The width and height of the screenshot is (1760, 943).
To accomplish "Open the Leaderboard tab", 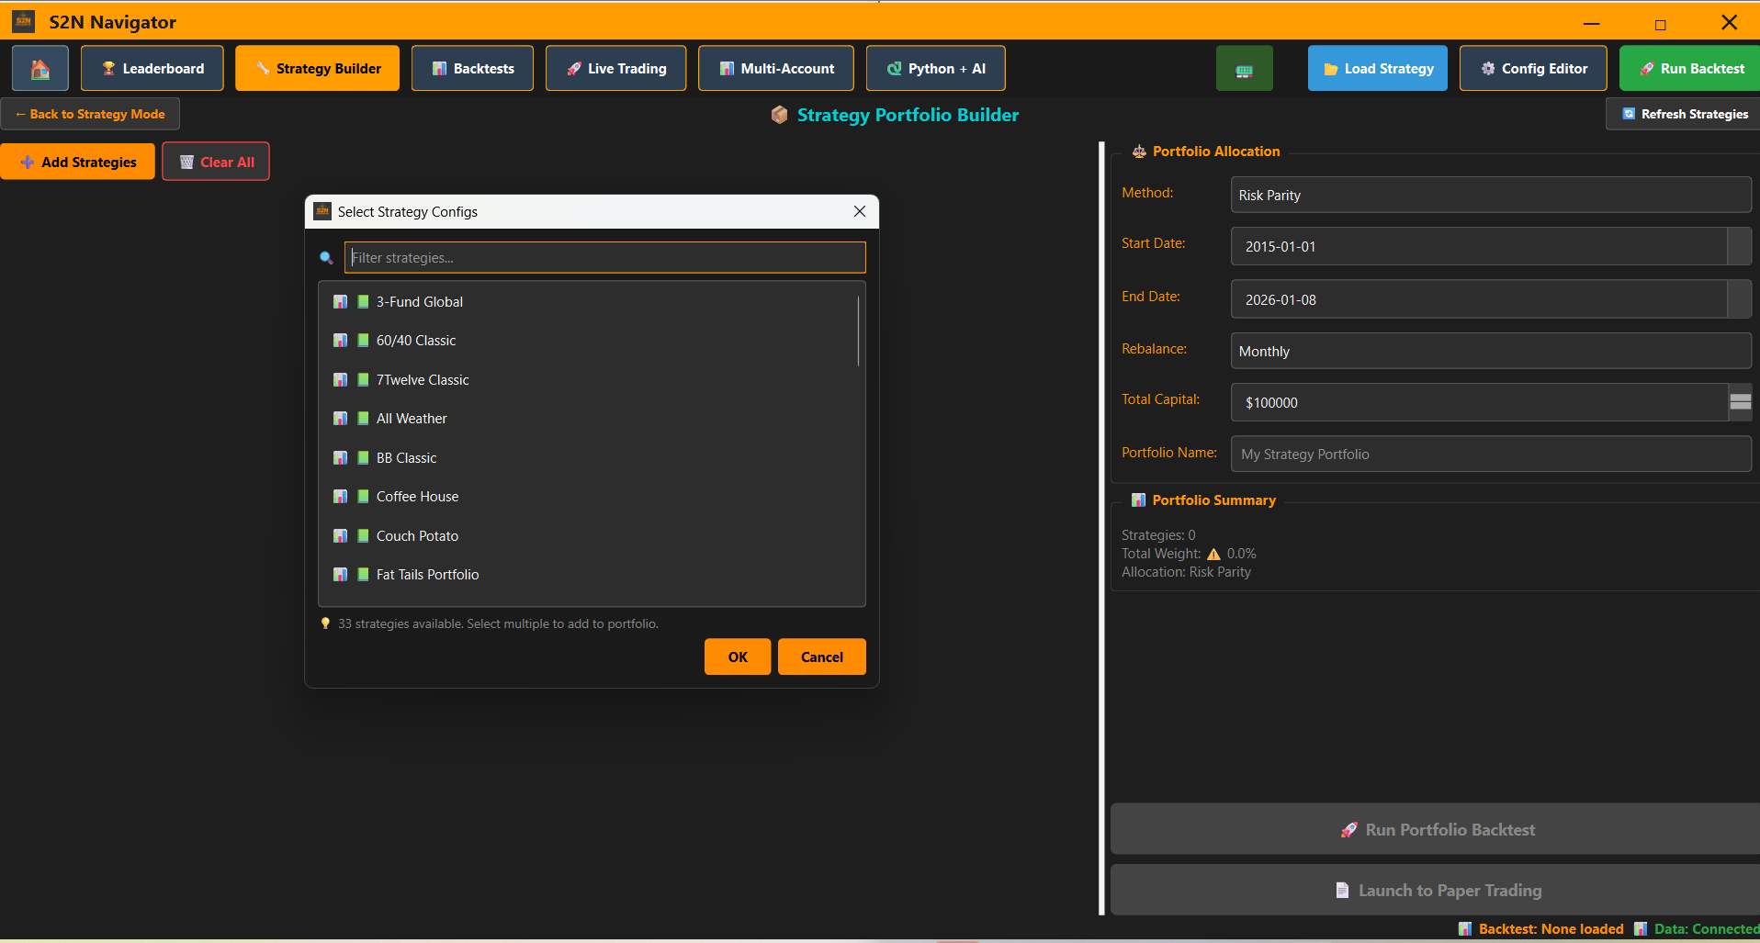I will 152,69.
